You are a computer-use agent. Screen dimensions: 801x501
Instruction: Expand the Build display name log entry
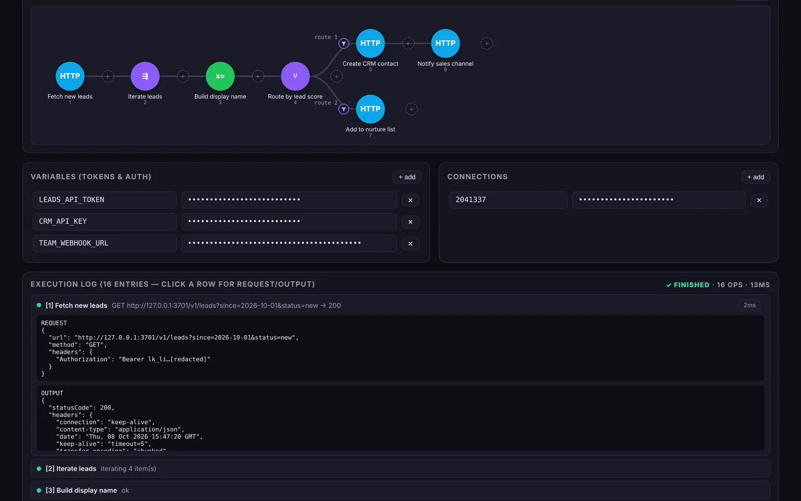point(400,490)
